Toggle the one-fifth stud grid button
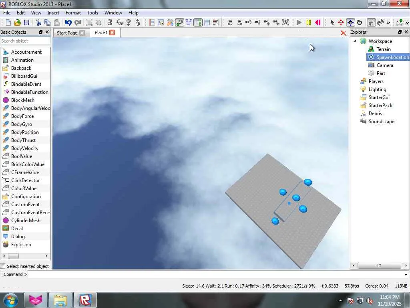410x308 pixels. pos(380,22)
